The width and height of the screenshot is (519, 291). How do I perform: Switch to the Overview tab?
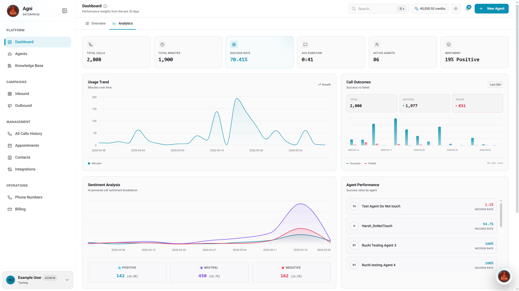point(95,23)
